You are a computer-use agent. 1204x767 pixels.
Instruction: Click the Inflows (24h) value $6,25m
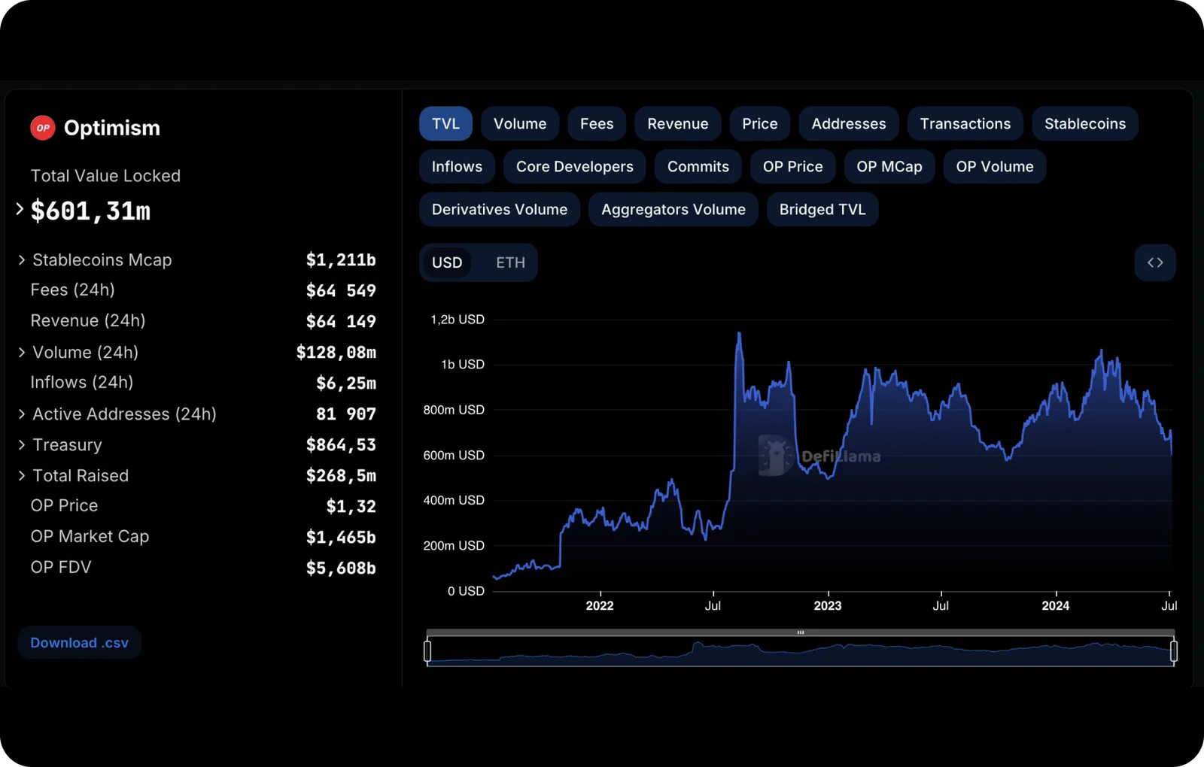[x=346, y=383]
